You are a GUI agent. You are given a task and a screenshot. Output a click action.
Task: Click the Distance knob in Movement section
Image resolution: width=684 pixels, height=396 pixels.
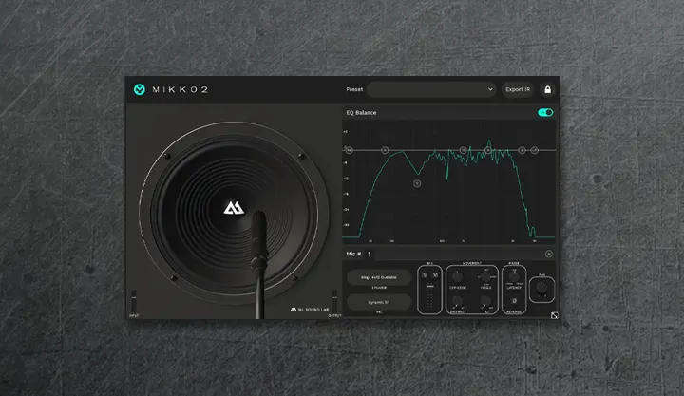click(x=460, y=301)
